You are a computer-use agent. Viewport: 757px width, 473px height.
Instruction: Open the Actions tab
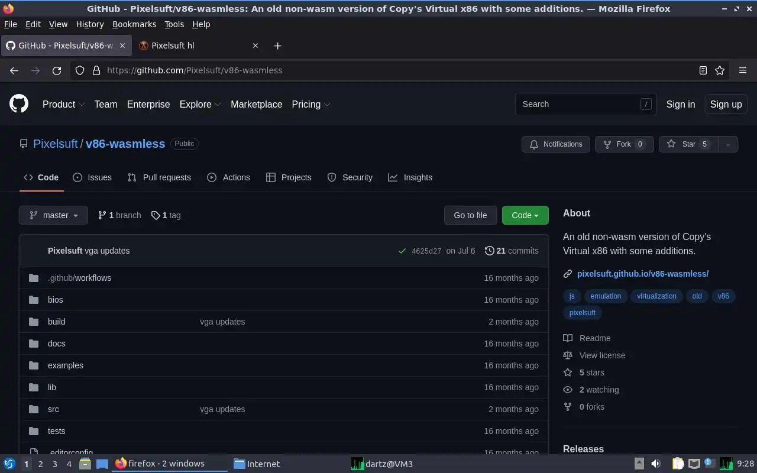[x=229, y=177]
